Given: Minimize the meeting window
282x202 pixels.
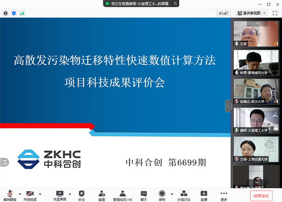Looking at the screenshot, I should click(x=260, y=4).
